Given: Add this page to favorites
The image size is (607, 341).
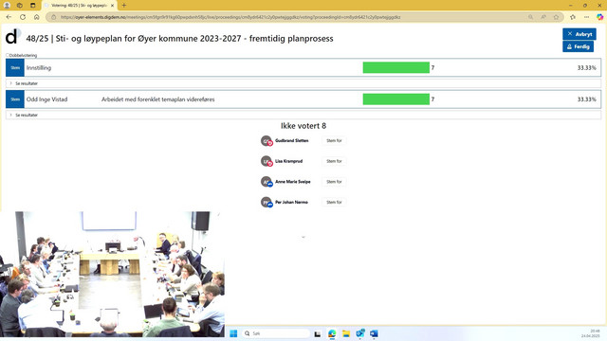Looking at the screenshot, I should (x=557, y=17).
